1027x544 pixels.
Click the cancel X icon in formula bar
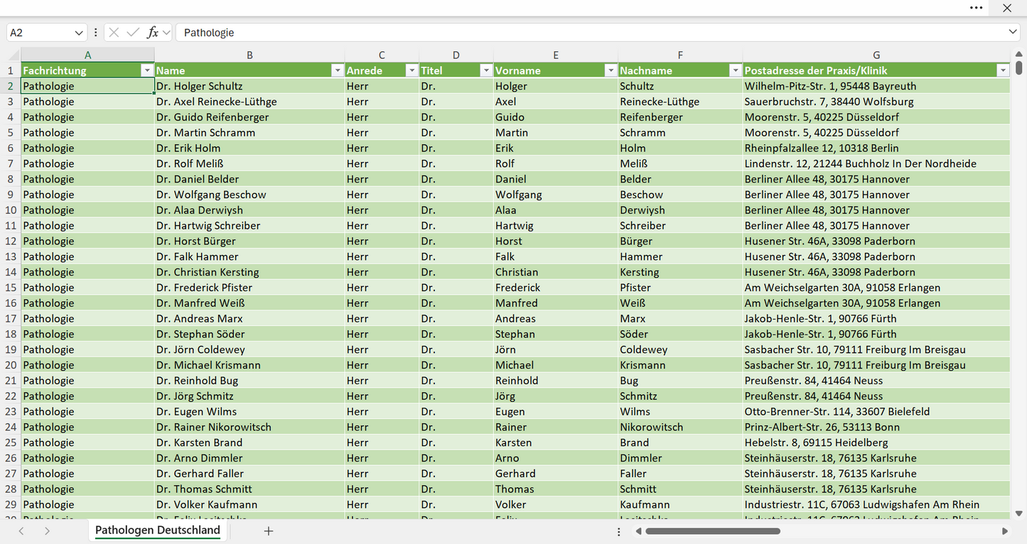[x=114, y=33]
